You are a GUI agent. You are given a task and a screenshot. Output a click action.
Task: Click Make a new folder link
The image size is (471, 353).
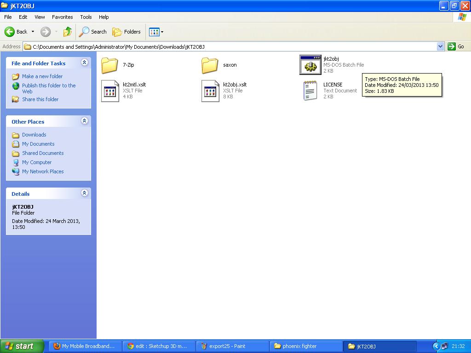tap(42, 76)
